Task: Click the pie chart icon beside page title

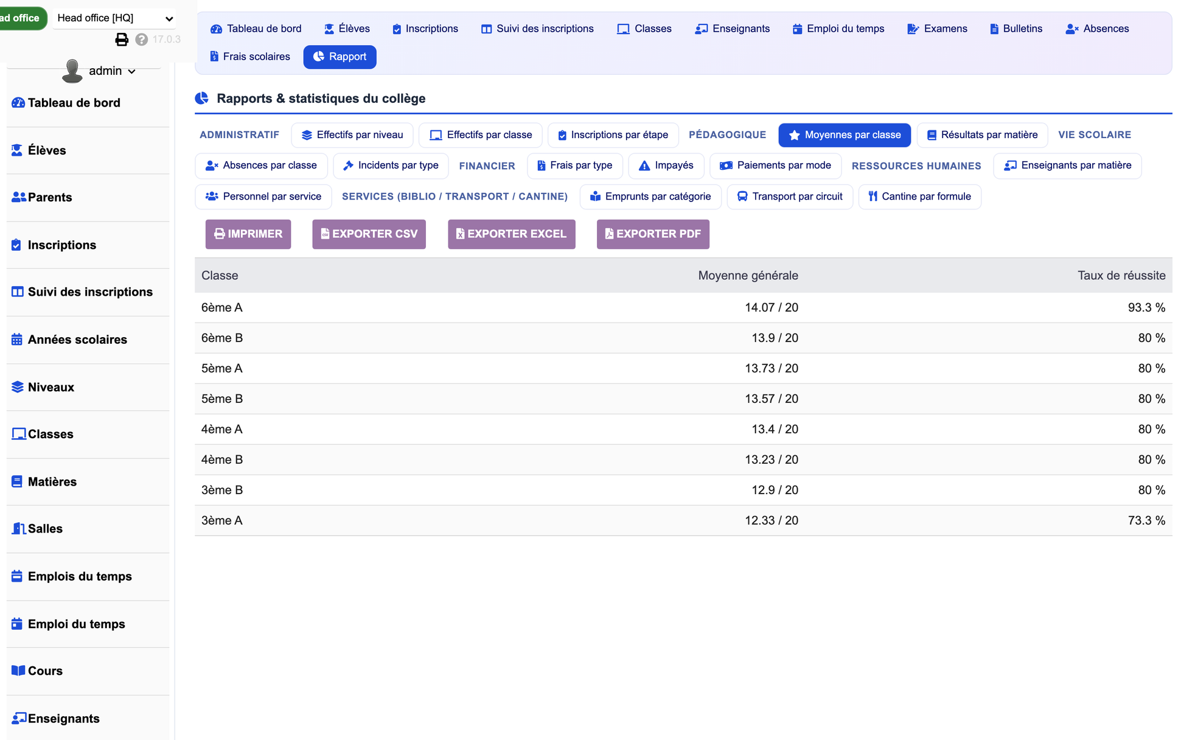Action: tap(201, 98)
